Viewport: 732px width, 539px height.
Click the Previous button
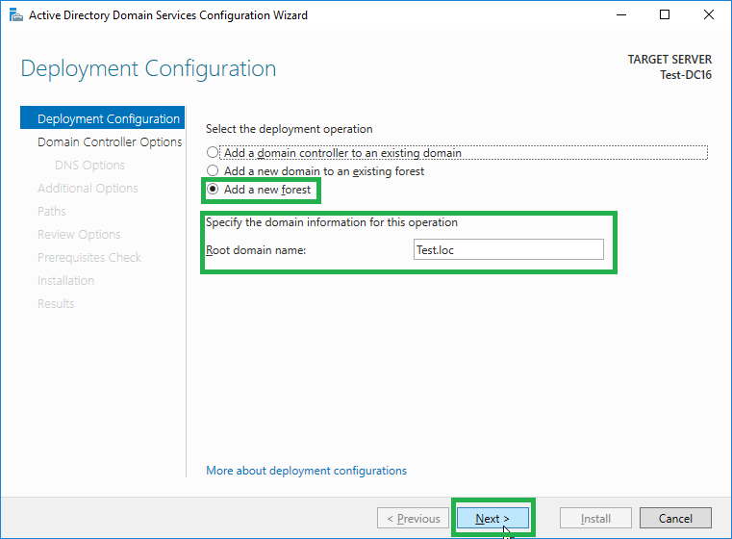click(x=414, y=518)
